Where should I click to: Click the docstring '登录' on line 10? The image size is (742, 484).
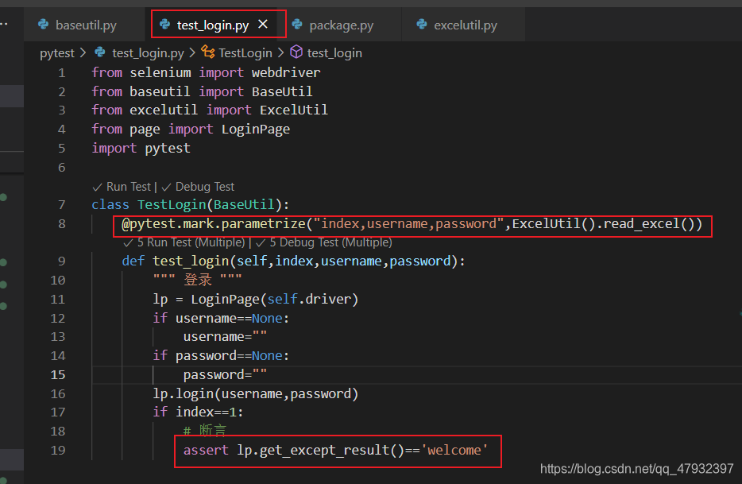point(198,280)
